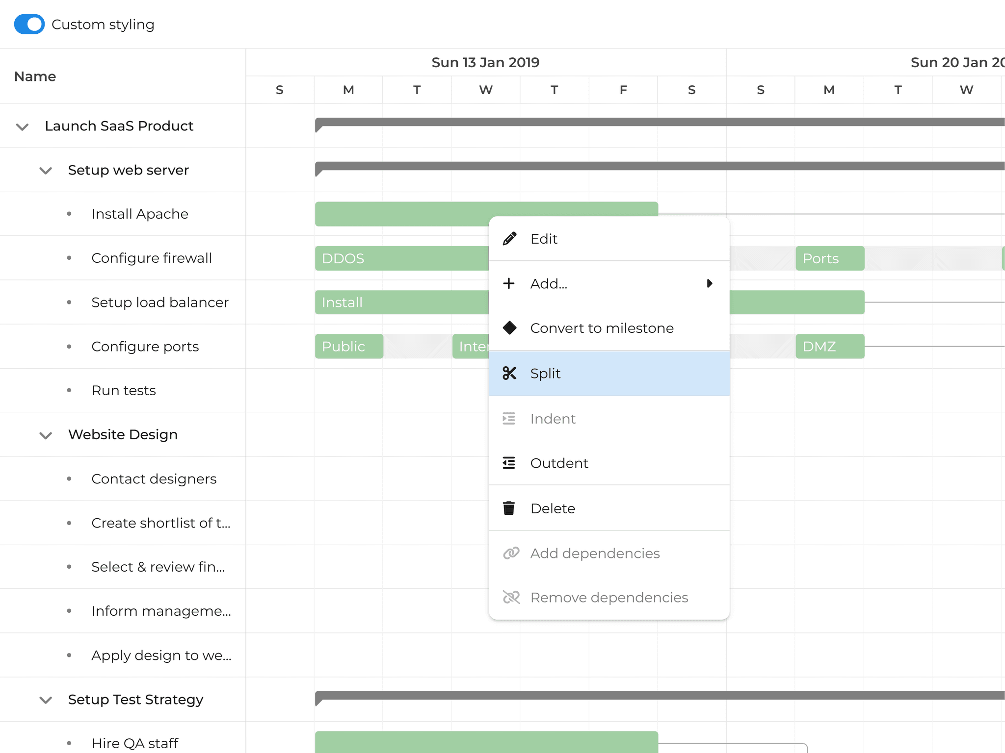Click the diamond icon for Convert to milestone

pyautogui.click(x=510, y=328)
